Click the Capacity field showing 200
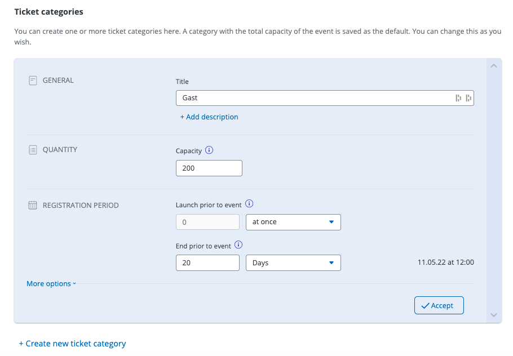Viewport: 513px width, 356px height. coord(209,168)
